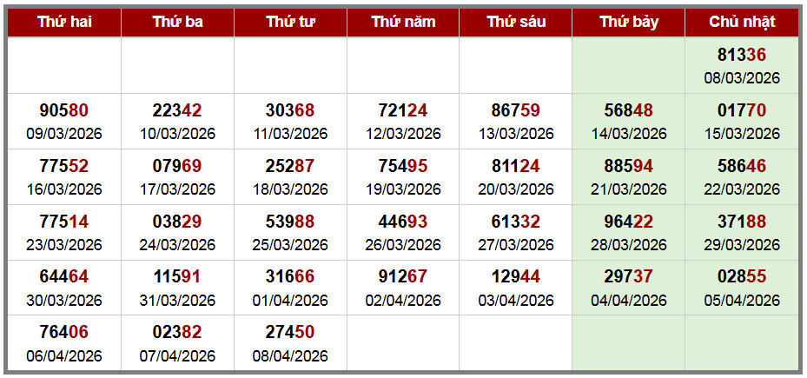Select result 58646 on 22/03/2026
Viewport: 807px width, 378px height.
[742, 166]
